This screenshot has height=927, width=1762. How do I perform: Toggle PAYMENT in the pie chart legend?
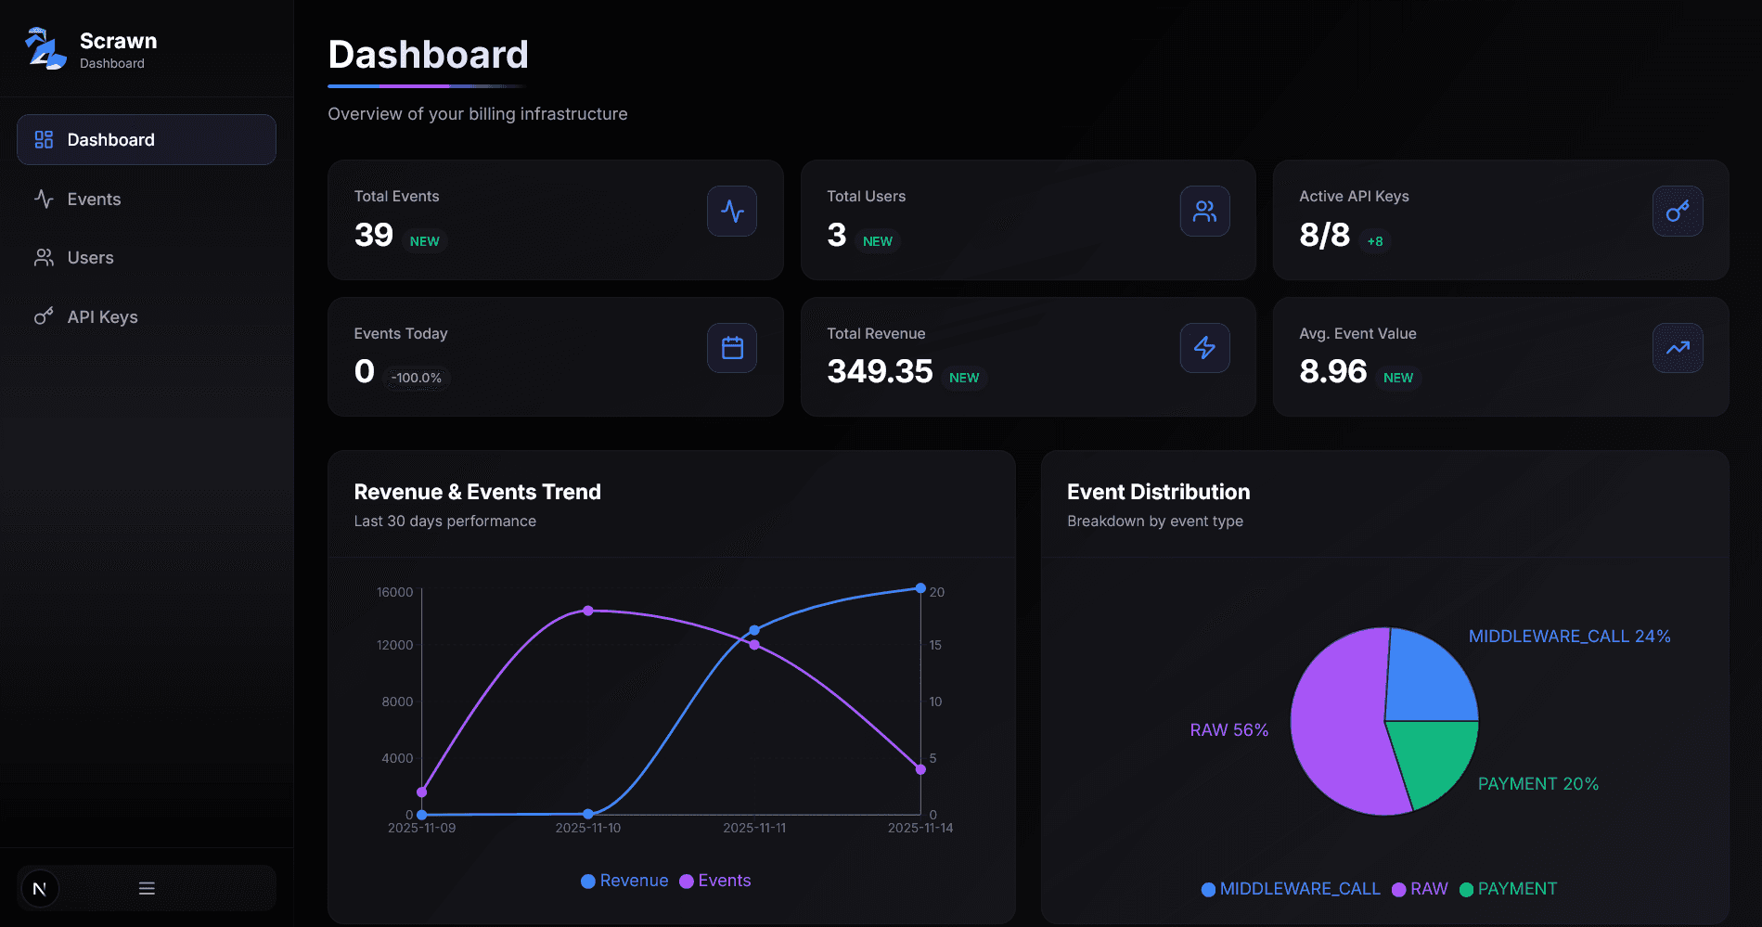1508,888
